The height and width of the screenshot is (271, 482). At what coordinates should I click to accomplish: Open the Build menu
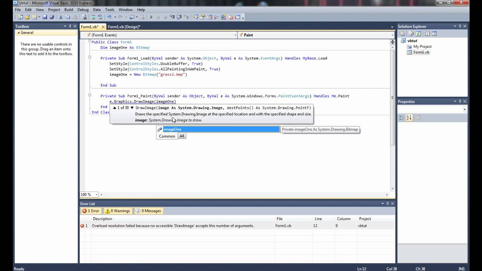coord(69,9)
